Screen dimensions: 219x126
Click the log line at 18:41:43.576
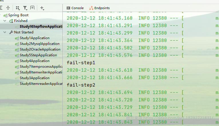(x=143, y=55)
